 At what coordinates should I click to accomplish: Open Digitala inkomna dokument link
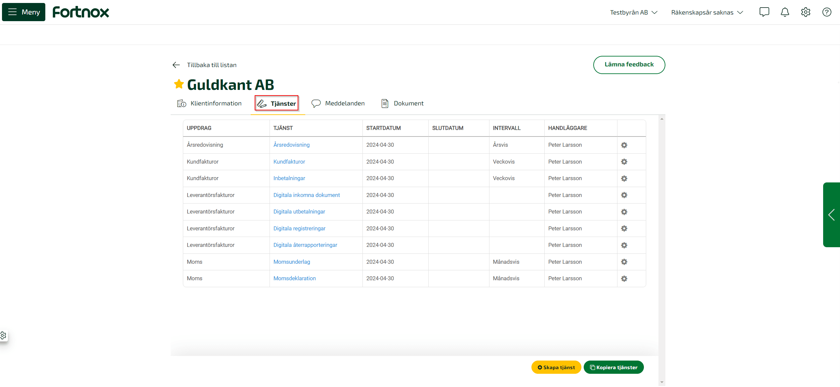[307, 195]
